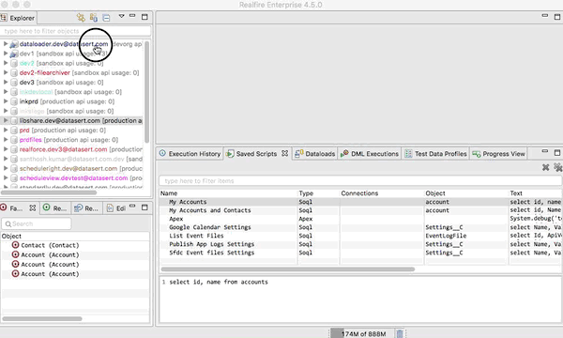Open the green Re... tab in lower-left panel
This screenshot has width=563, height=338.
click(x=55, y=208)
